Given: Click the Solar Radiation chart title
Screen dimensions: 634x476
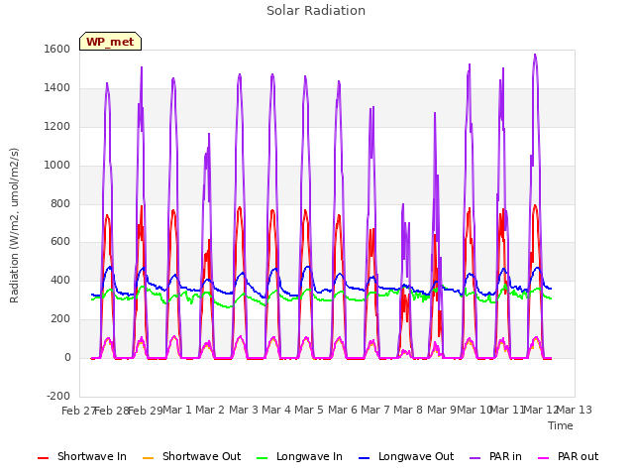Looking at the screenshot, I should [x=316, y=11].
